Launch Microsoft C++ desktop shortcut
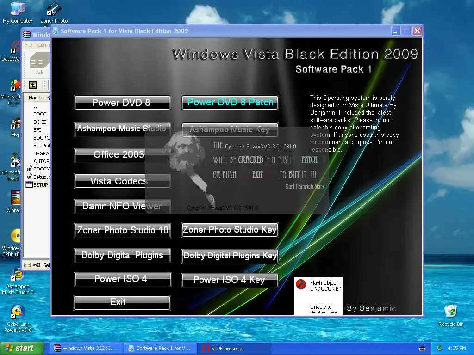The height and width of the screenshot is (355, 474). pyautogui.click(x=12, y=92)
